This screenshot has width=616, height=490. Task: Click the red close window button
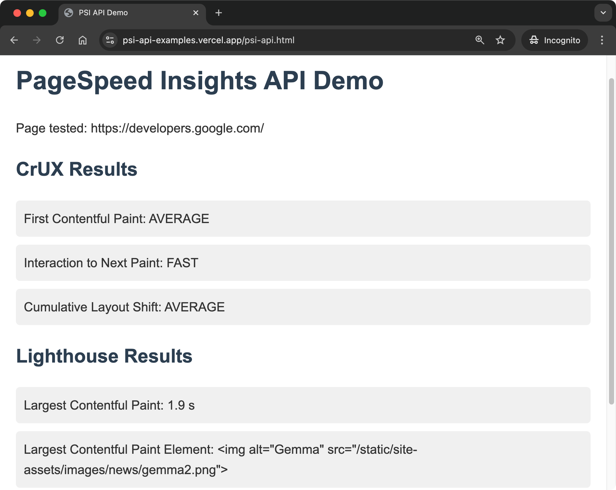(17, 13)
